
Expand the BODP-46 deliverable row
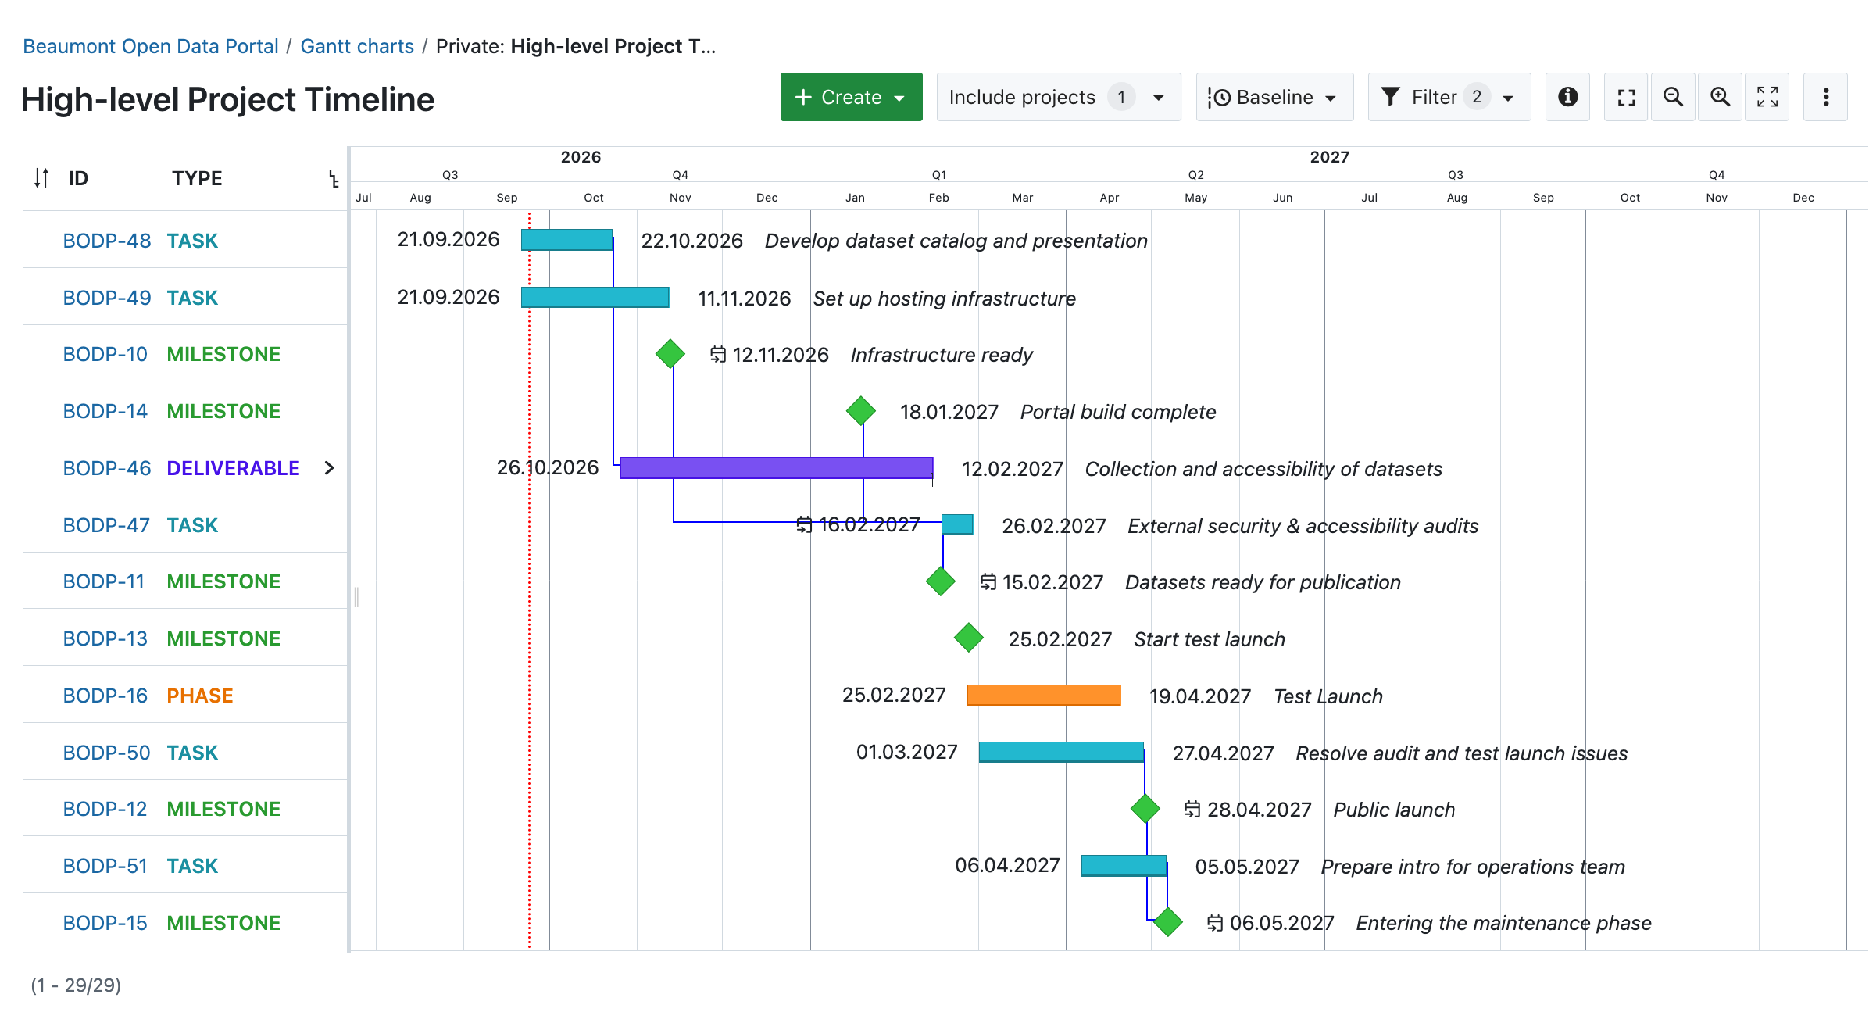(330, 468)
